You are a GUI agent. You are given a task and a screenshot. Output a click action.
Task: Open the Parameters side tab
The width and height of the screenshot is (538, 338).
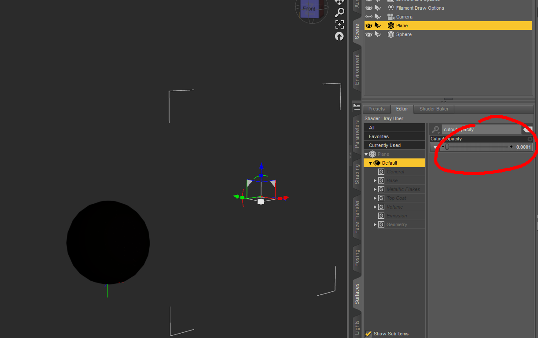click(357, 133)
